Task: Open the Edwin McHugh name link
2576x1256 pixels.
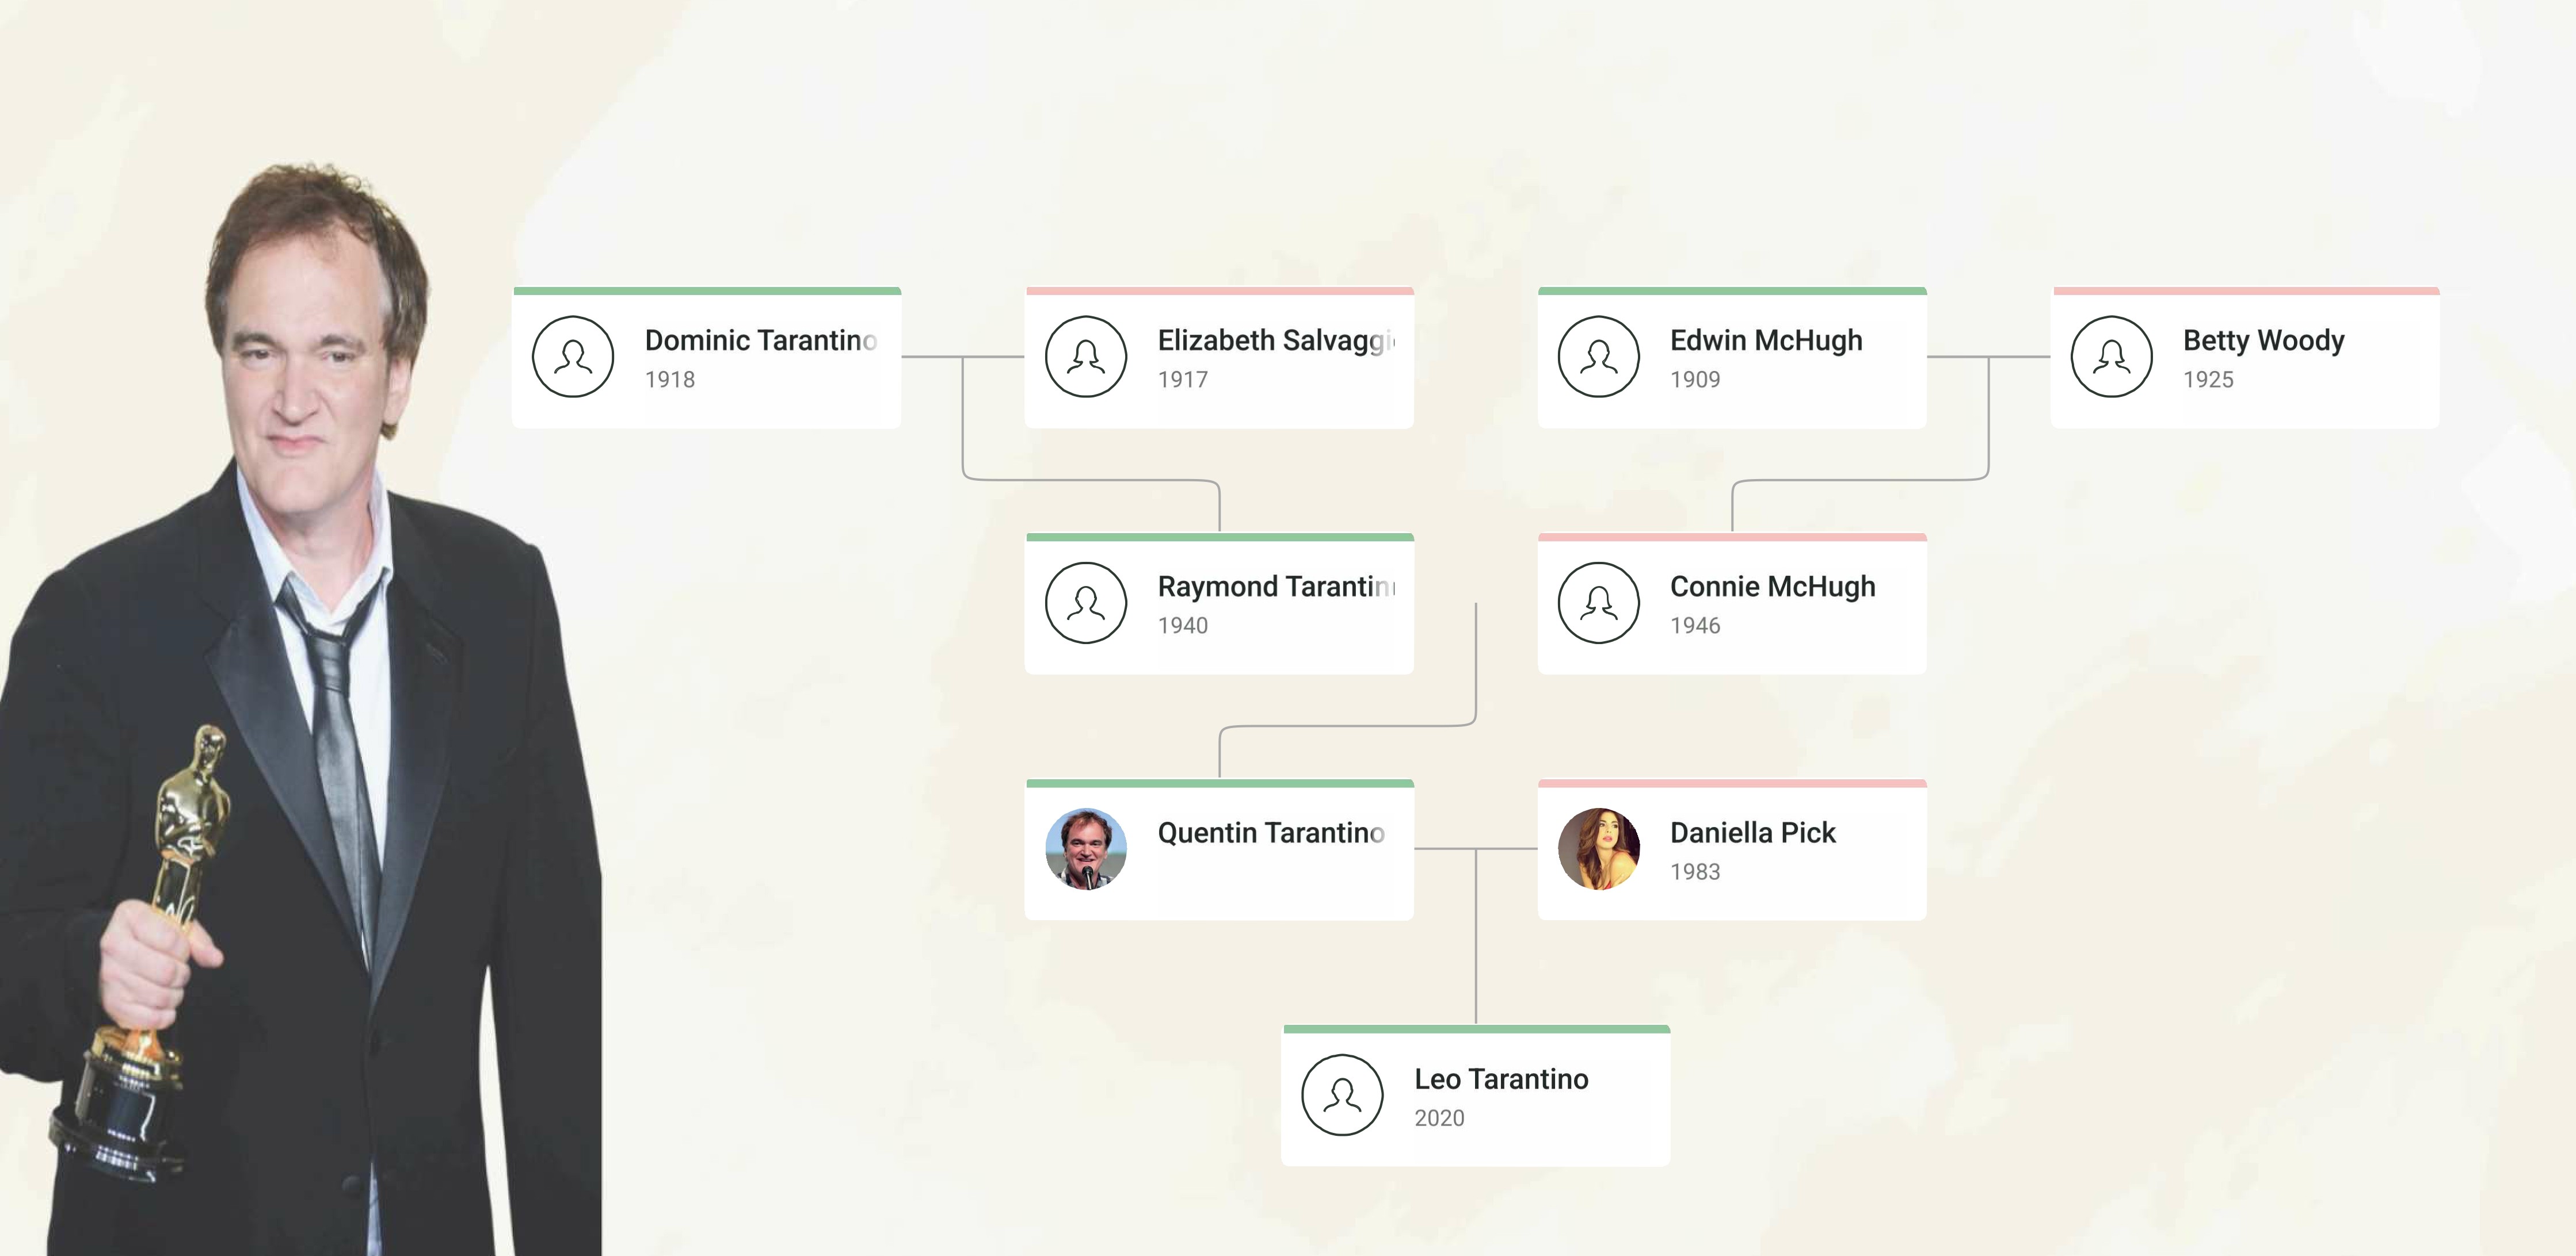Action: (1766, 340)
